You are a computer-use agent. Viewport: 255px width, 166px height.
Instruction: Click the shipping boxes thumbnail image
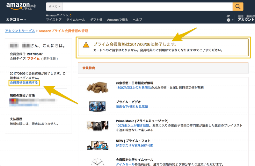point(98,87)
